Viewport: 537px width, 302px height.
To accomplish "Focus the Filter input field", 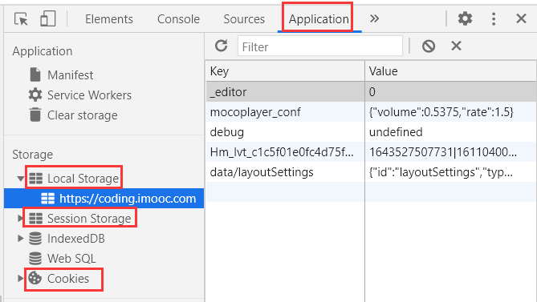I will tap(320, 46).
